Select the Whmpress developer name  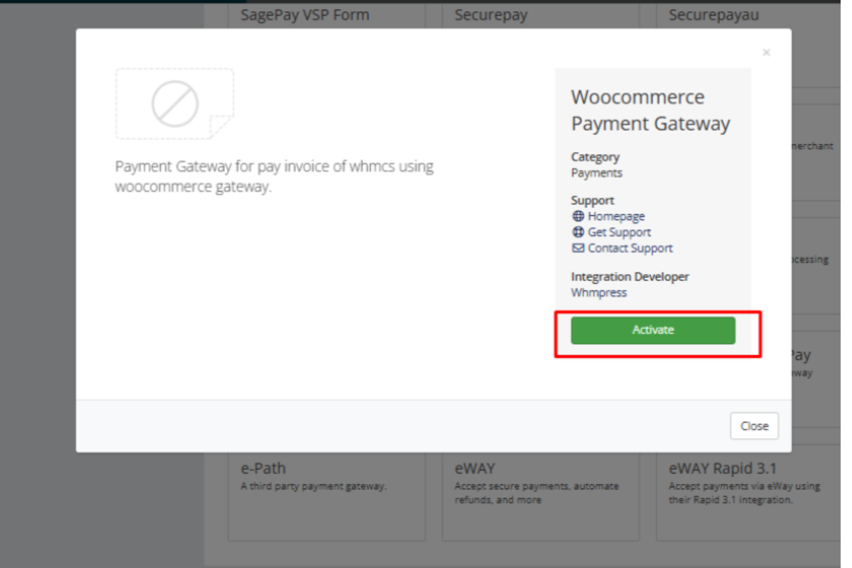click(599, 293)
